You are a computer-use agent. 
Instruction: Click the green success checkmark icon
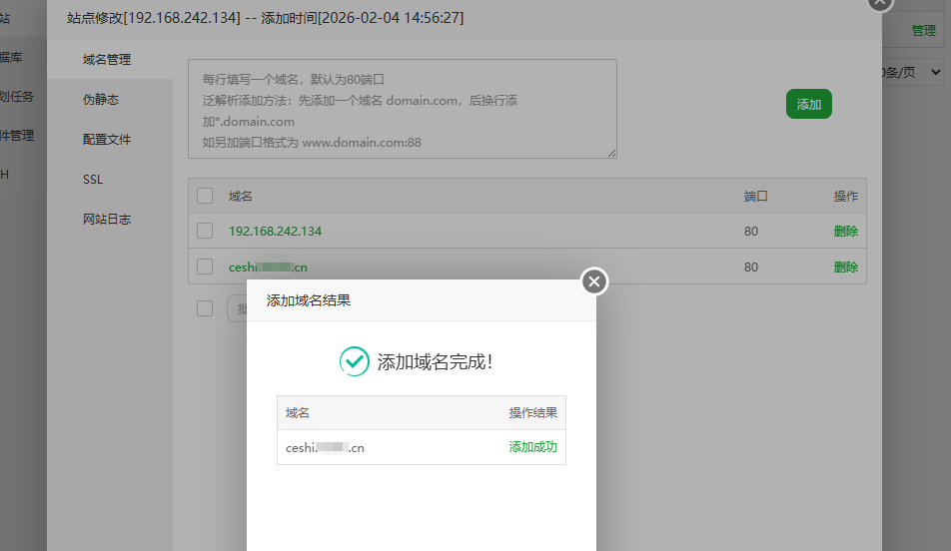coord(354,361)
